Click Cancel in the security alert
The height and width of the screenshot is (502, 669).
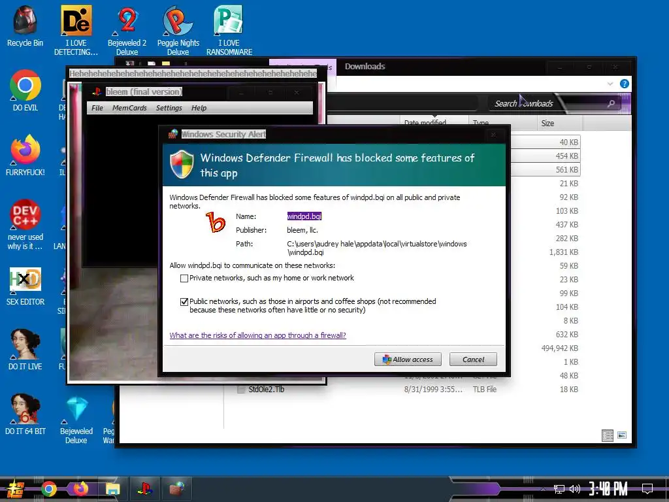(x=473, y=360)
